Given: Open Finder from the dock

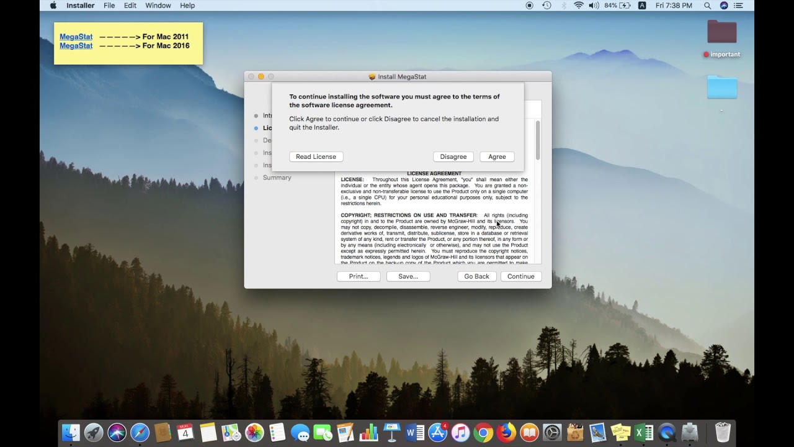Looking at the screenshot, I should pos(71,432).
